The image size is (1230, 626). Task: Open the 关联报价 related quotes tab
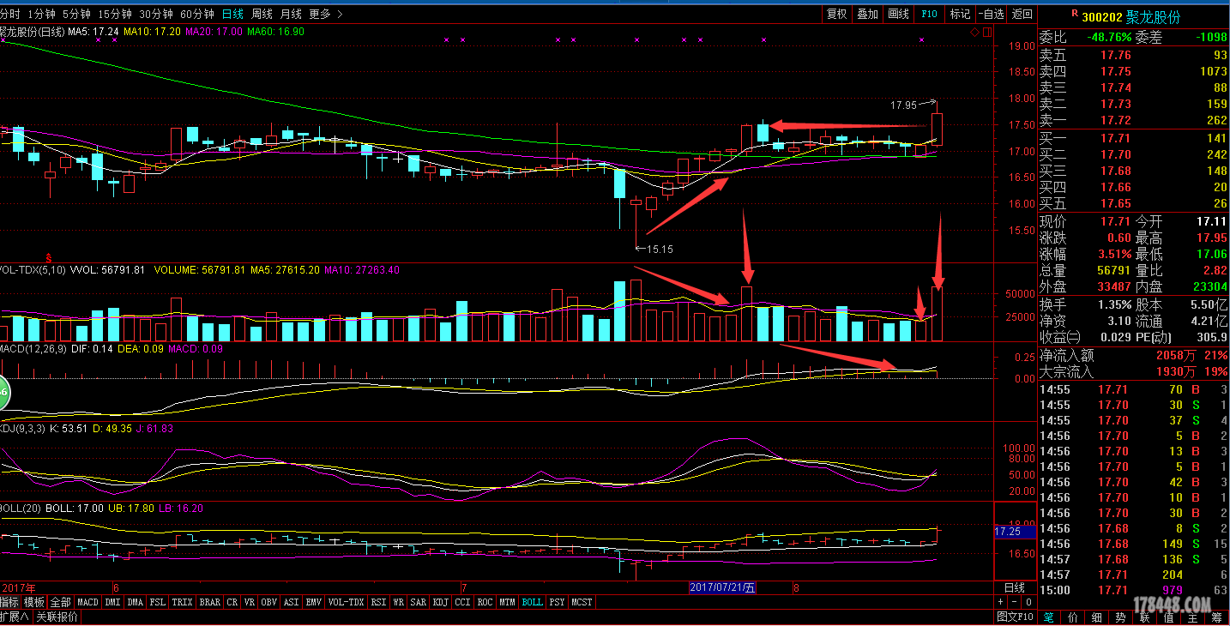[x=57, y=617]
